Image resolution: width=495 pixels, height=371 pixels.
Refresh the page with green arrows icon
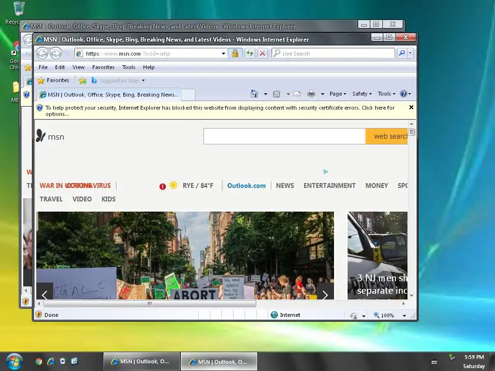(x=250, y=53)
